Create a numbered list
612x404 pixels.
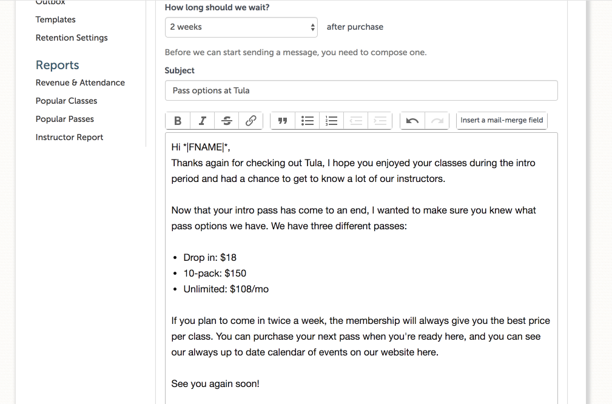[331, 121]
